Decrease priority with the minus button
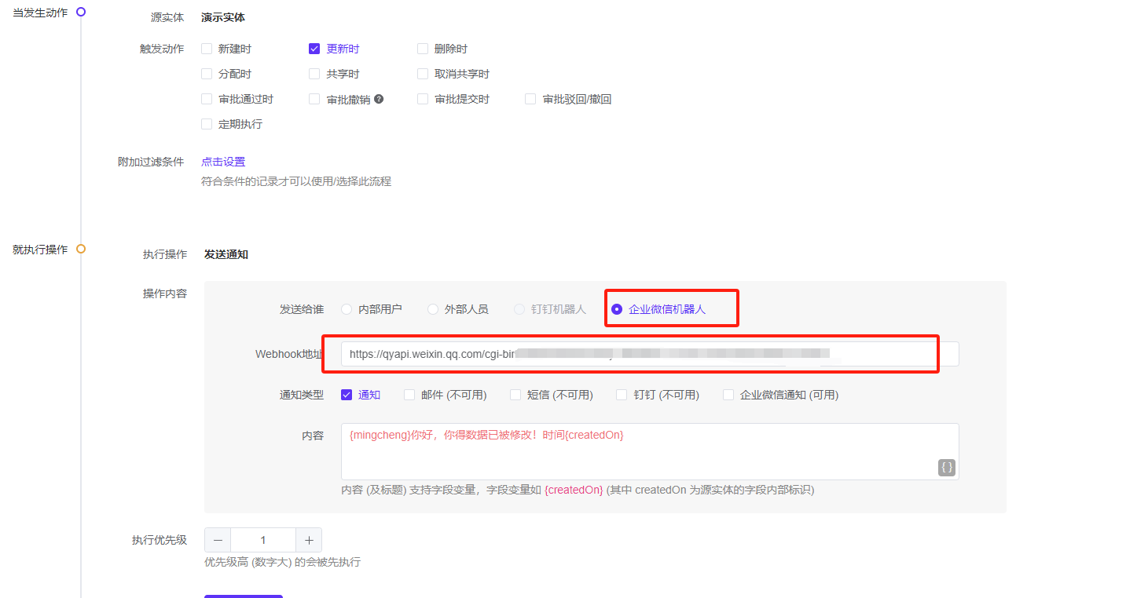The image size is (1137, 598). click(x=218, y=540)
